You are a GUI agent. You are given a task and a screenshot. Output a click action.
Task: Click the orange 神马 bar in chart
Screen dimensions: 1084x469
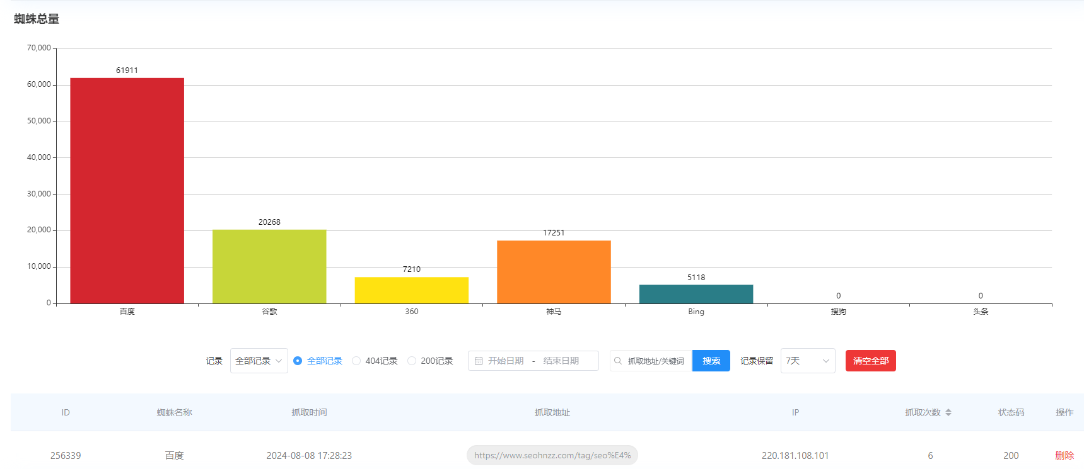click(x=554, y=272)
